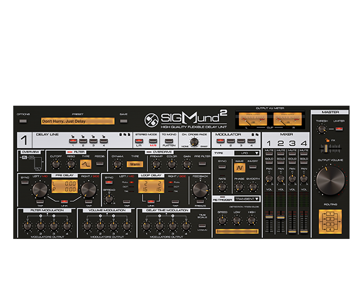Solo mixer channel 2
361x296 pixels.
tap(280, 163)
